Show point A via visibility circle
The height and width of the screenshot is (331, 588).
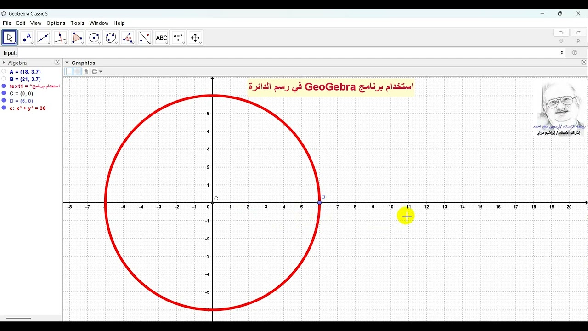pyautogui.click(x=4, y=72)
